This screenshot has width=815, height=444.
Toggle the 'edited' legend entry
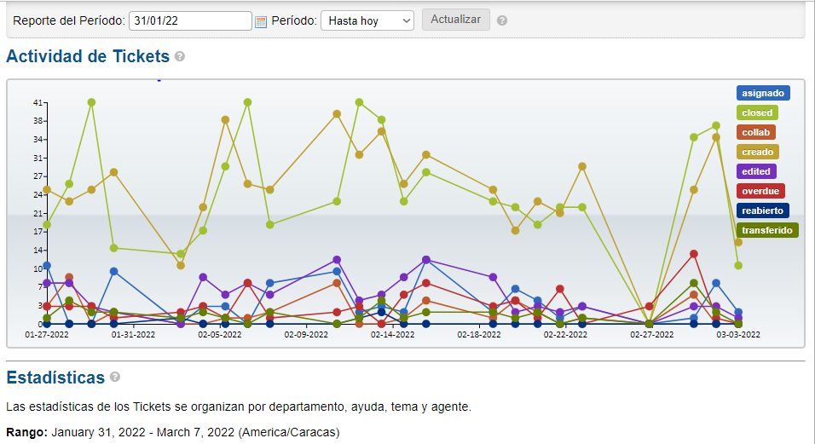click(756, 171)
